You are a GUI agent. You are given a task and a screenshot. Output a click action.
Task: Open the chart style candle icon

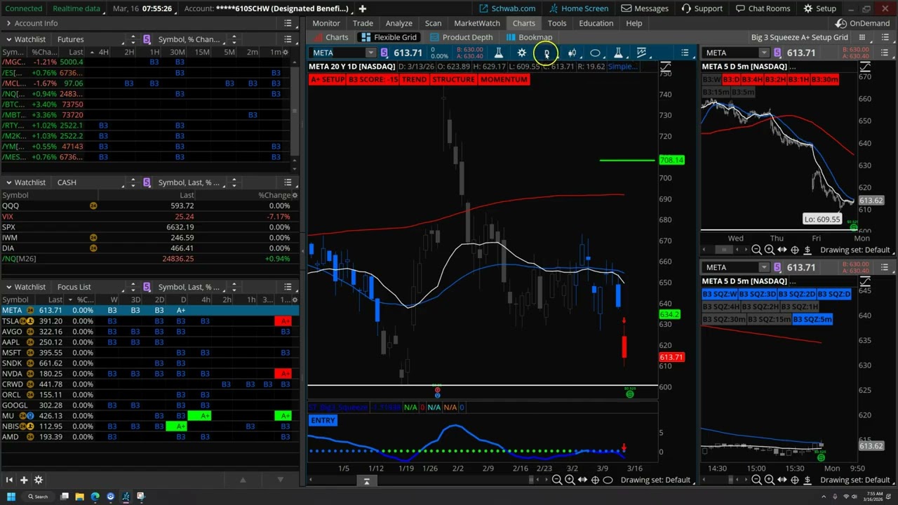point(572,53)
